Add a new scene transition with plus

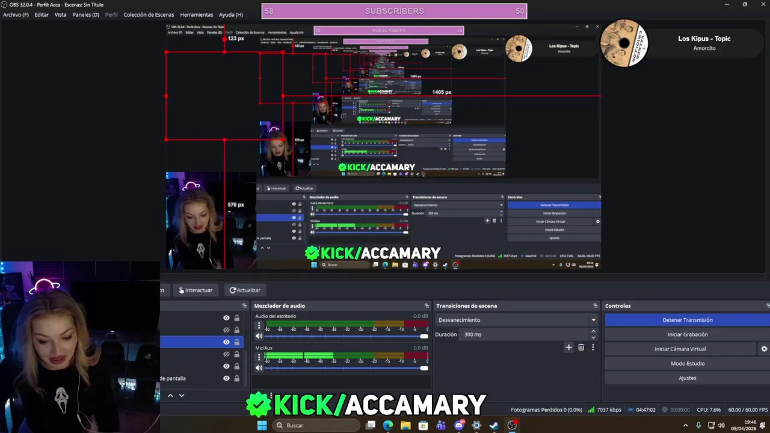pyautogui.click(x=568, y=347)
